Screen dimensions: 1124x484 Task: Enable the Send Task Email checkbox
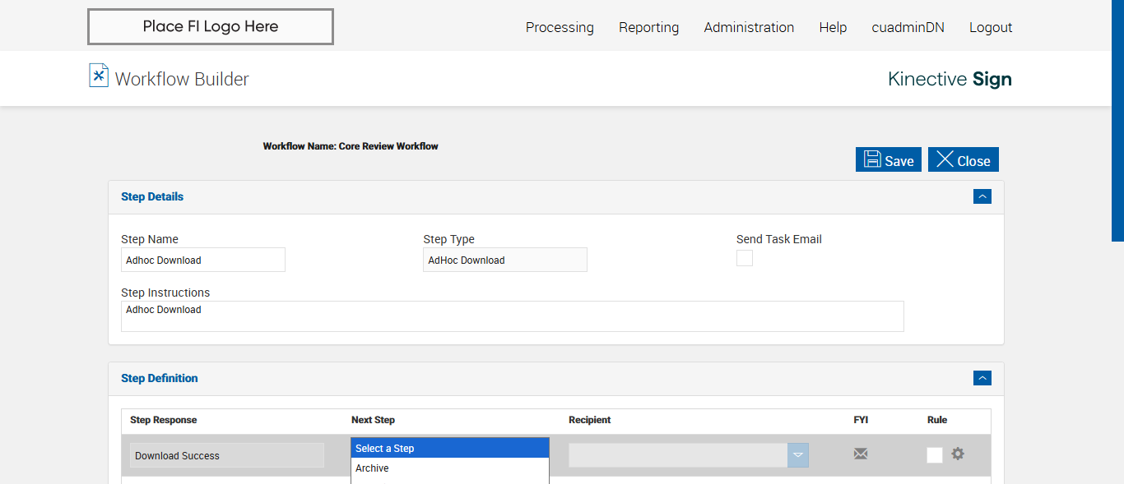coord(745,259)
